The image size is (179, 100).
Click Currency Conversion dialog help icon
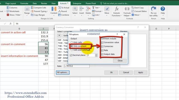pos(138,27)
